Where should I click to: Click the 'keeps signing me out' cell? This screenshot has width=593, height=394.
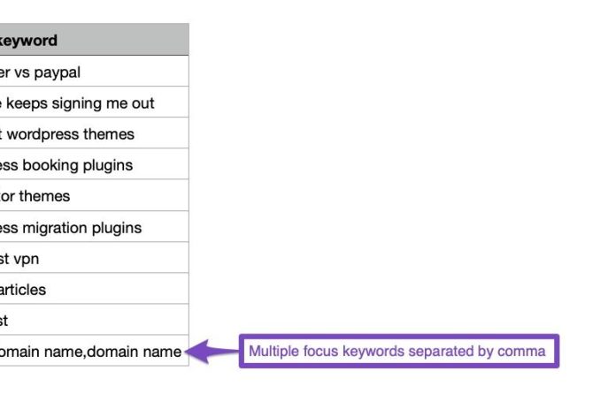point(94,102)
